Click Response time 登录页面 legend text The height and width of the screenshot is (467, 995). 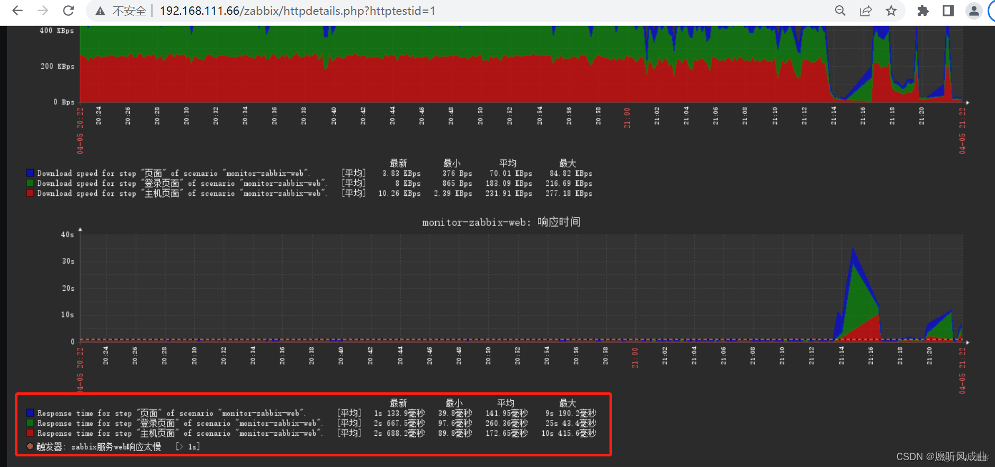click(180, 423)
